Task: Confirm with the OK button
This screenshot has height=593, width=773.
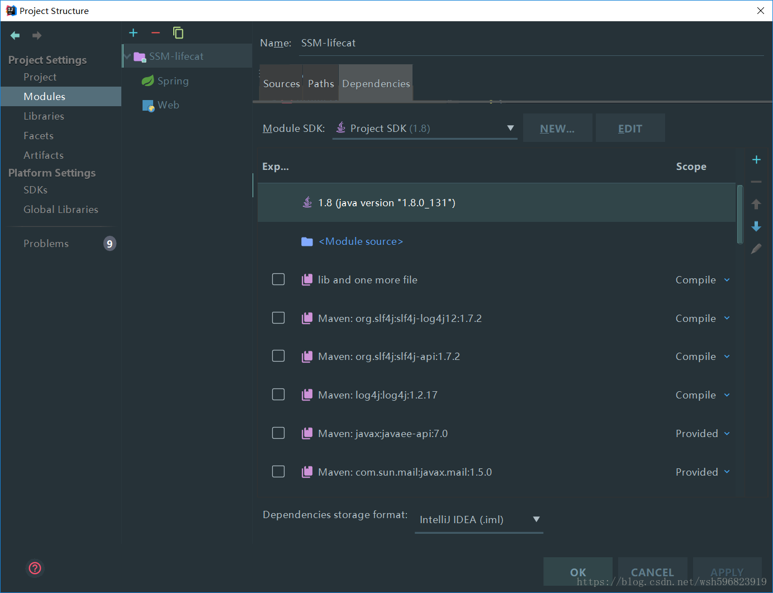Action: (578, 572)
